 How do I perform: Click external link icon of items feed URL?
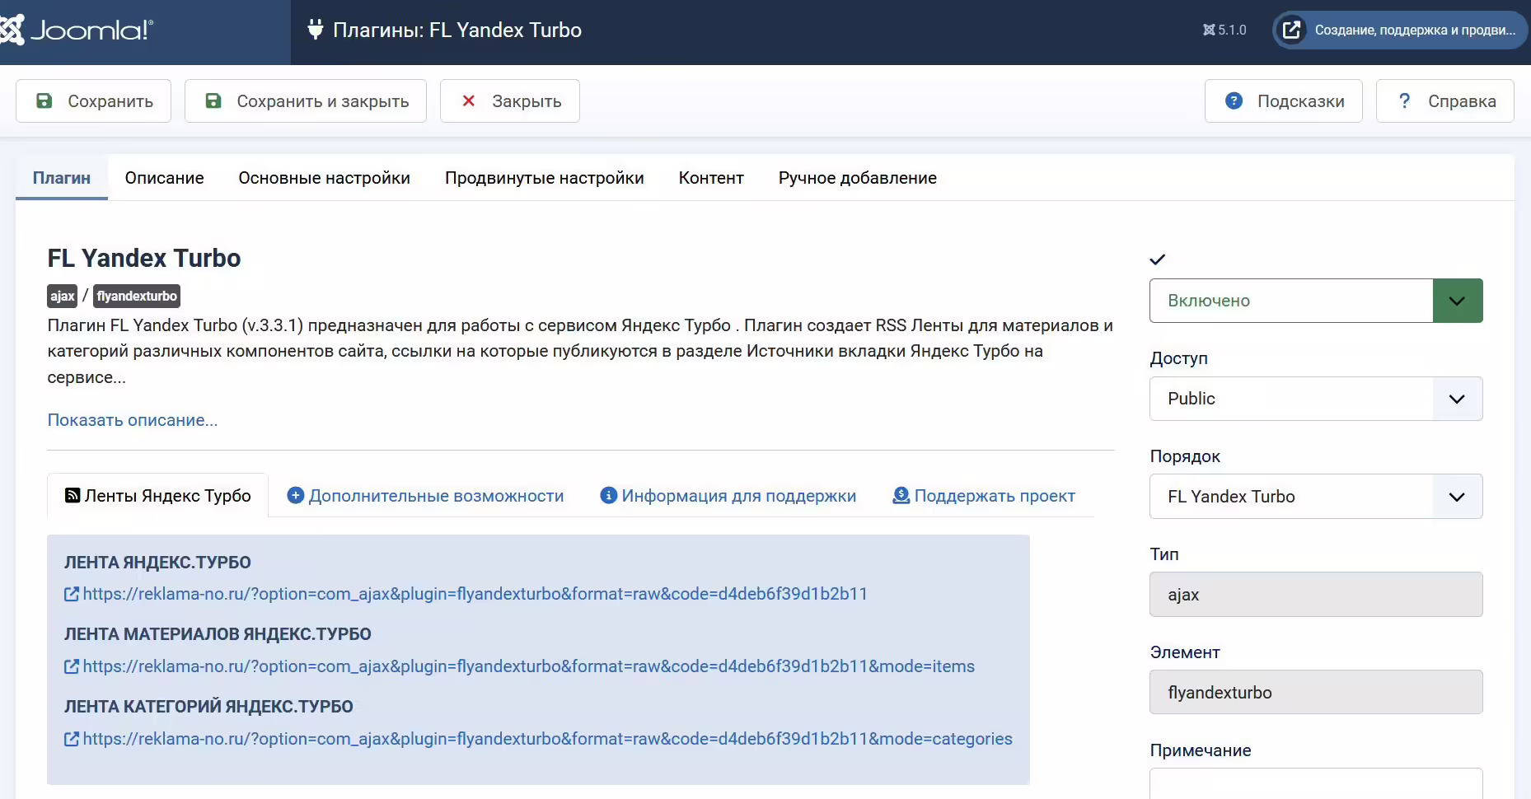coord(72,666)
